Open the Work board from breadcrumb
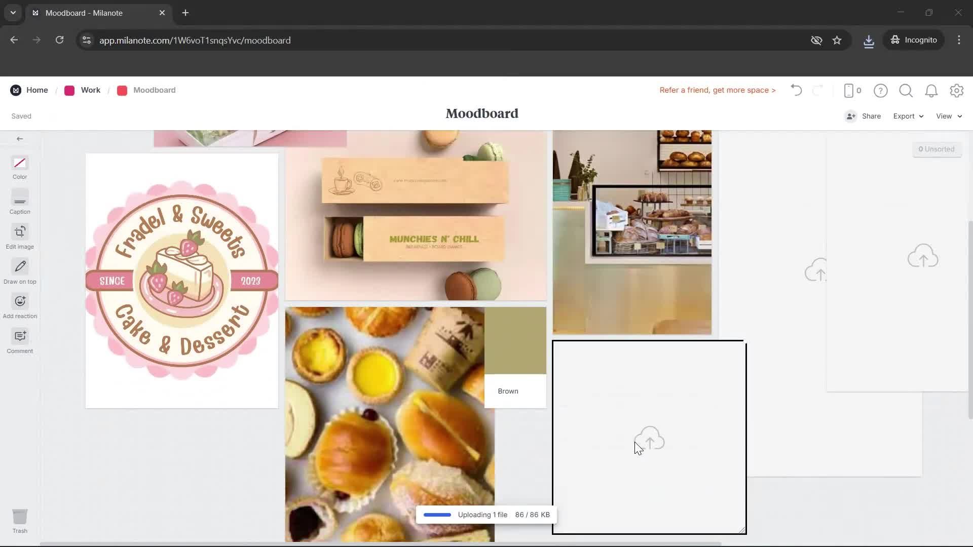 [90, 90]
